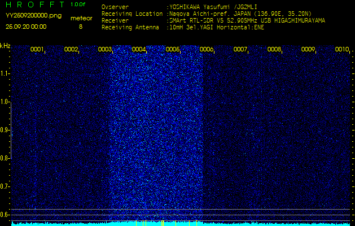Click the 1.0 kHz axis label
The height and width of the screenshot is (226, 355).
4,102
